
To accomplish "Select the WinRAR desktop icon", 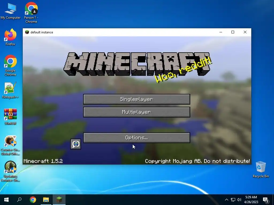I will coord(10,116).
